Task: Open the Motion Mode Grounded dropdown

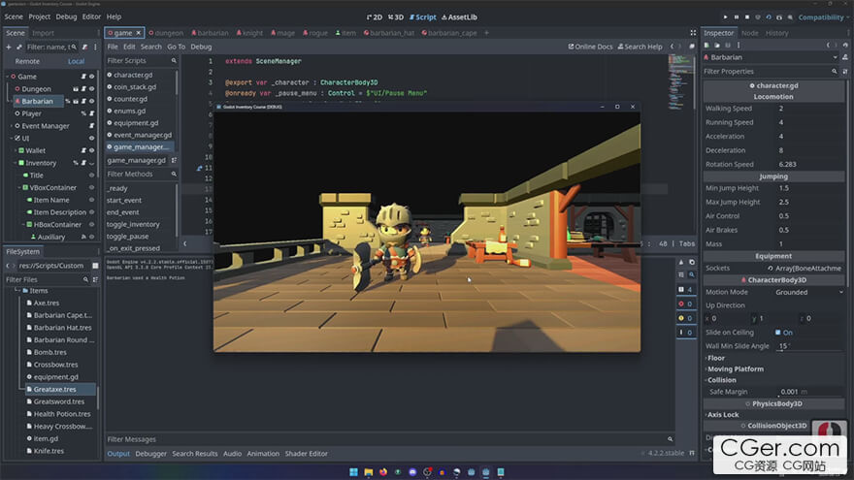Action: tap(808, 292)
